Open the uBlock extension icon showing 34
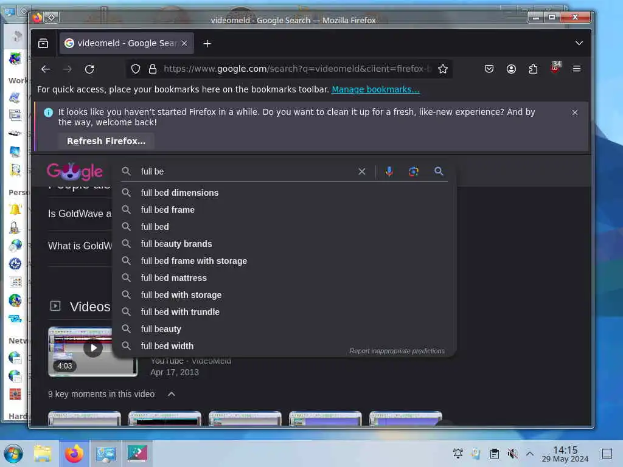The width and height of the screenshot is (623, 467). pos(555,67)
